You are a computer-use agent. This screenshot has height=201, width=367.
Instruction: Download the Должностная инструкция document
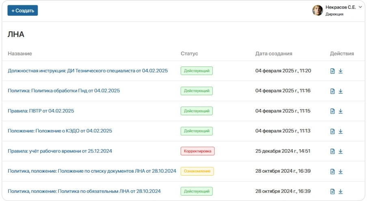(341, 71)
